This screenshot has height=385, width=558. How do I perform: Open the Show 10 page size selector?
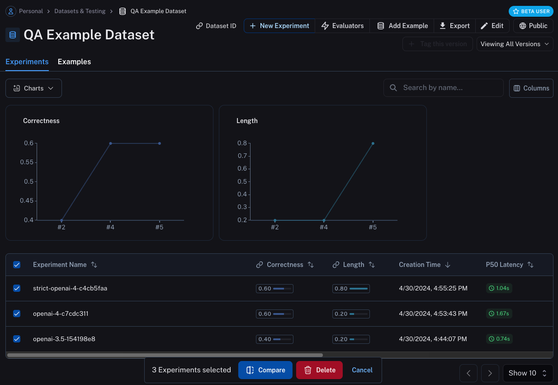[528, 373]
